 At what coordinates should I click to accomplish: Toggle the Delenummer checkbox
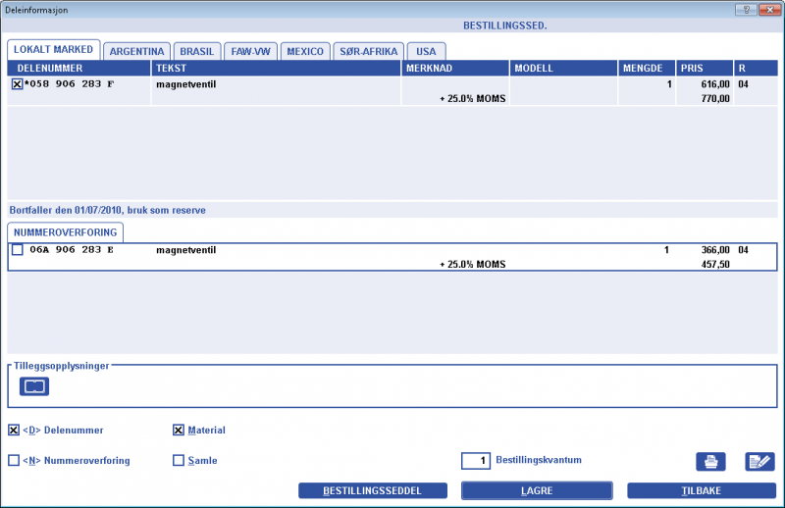(x=14, y=430)
